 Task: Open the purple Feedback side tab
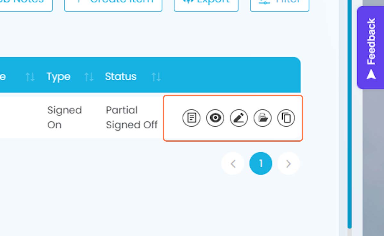pos(371,48)
